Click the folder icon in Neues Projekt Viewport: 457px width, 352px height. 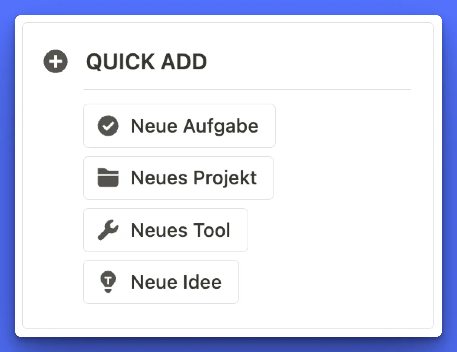(x=108, y=178)
